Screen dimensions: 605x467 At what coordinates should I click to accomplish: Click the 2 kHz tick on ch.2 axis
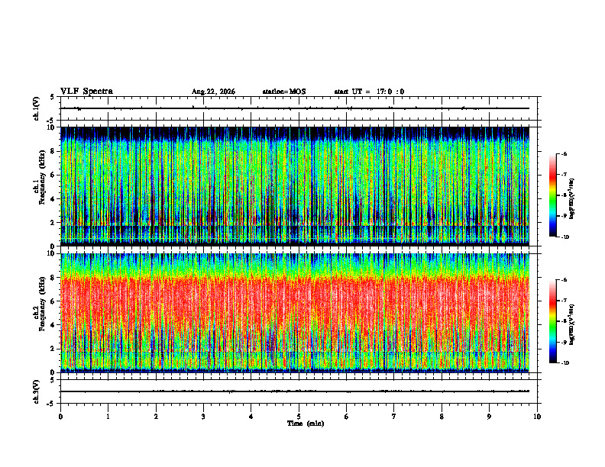(x=53, y=349)
